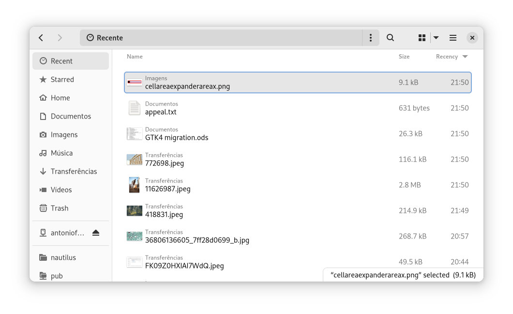Expand the view options dropdown arrow
Viewport: 513px width, 314px height.
point(436,38)
